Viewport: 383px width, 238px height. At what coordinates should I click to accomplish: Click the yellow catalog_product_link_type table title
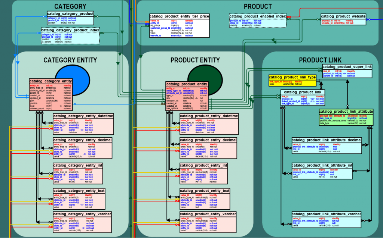[292, 77]
